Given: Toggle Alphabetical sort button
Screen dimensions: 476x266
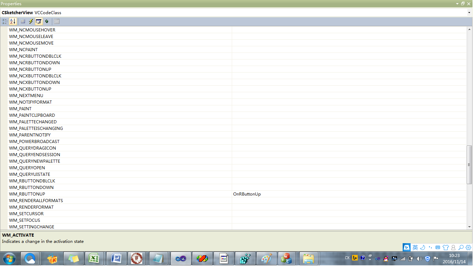Looking at the screenshot, I should 12,21.
